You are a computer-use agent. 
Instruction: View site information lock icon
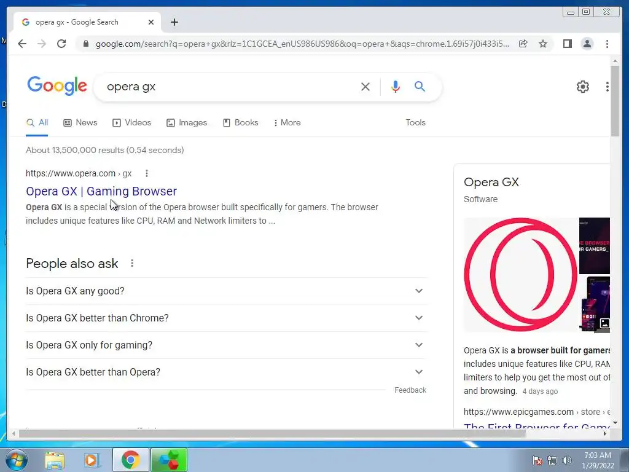pos(85,44)
